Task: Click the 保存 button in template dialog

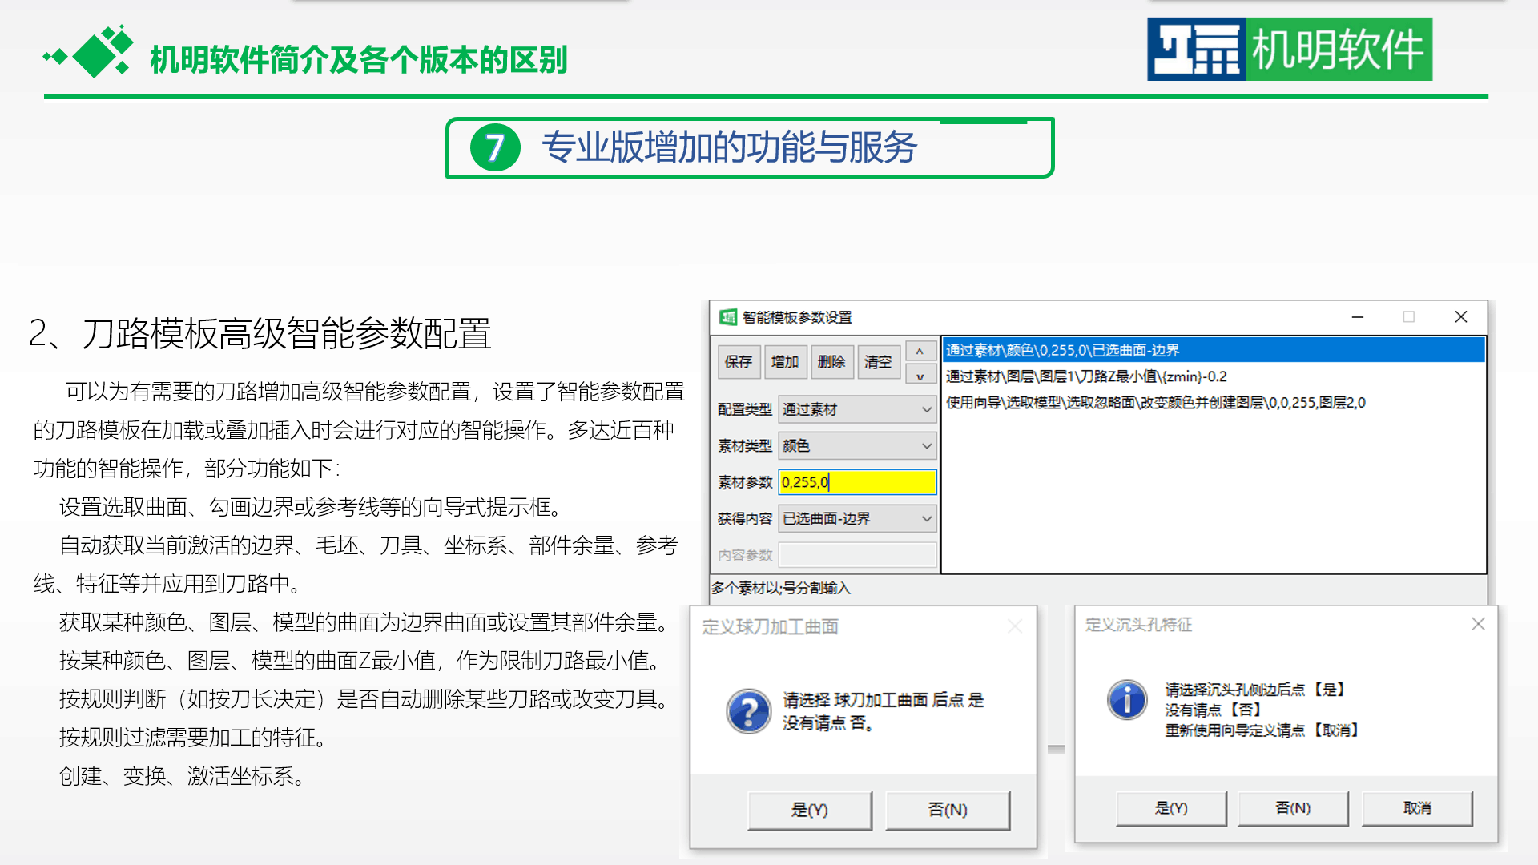Action: point(738,362)
